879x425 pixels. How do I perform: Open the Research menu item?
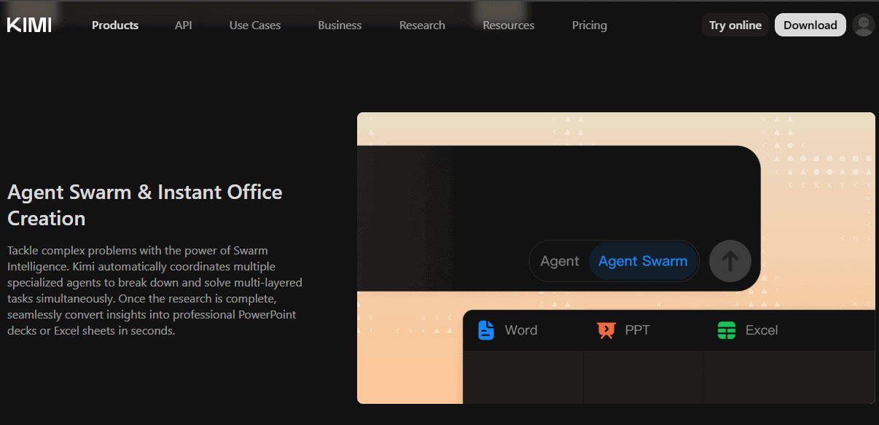point(422,25)
